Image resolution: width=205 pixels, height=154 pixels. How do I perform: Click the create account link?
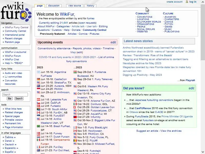(x=175, y=2)
